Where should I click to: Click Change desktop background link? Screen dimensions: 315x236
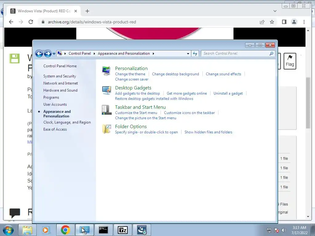pos(175,74)
